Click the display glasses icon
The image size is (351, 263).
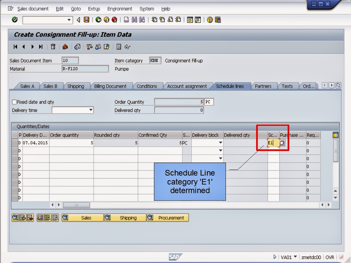pyautogui.click(x=127, y=47)
